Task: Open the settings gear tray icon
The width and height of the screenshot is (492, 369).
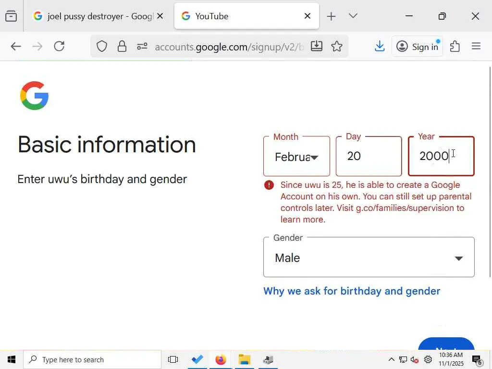Action: pos(428,359)
